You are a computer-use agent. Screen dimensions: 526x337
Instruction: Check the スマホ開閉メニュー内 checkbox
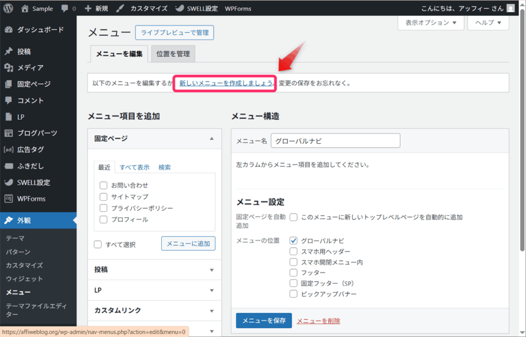[x=293, y=262]
